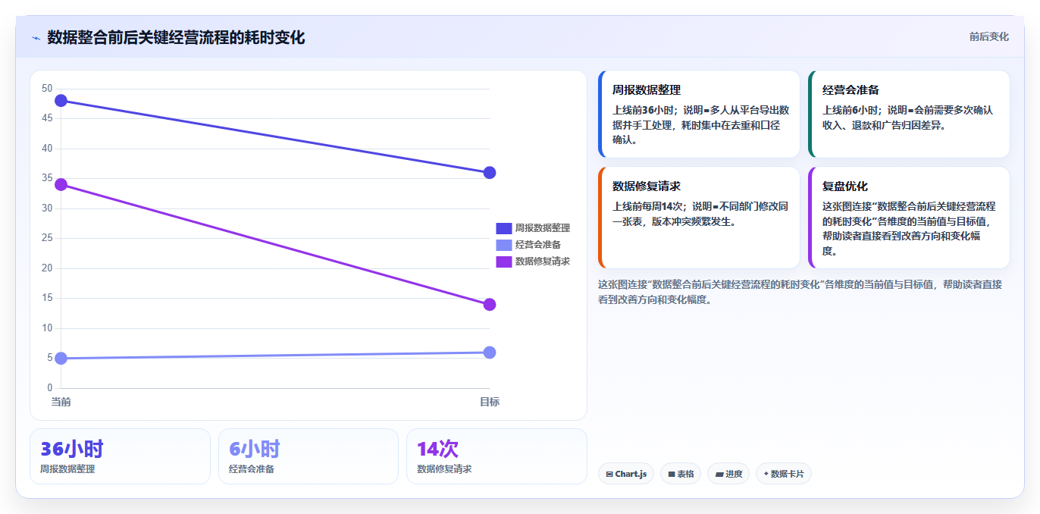Click the icon inside the 表格 chip
1040x514 pixels.
(x=672, y=475)
